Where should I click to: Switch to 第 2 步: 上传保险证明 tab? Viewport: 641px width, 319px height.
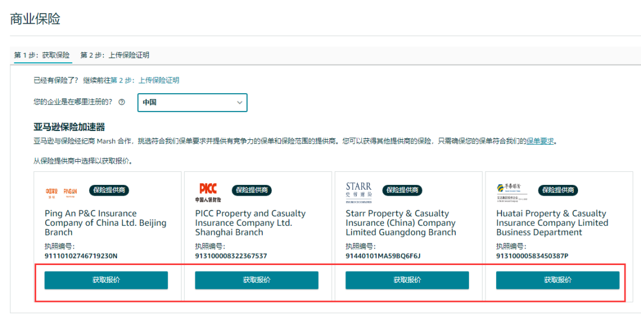click(115, 55)
